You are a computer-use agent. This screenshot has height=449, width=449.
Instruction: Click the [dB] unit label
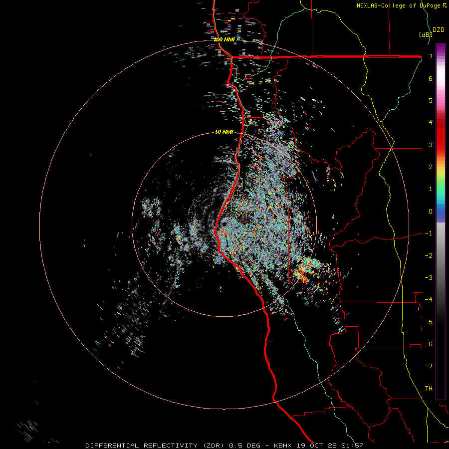pos(426,35)
